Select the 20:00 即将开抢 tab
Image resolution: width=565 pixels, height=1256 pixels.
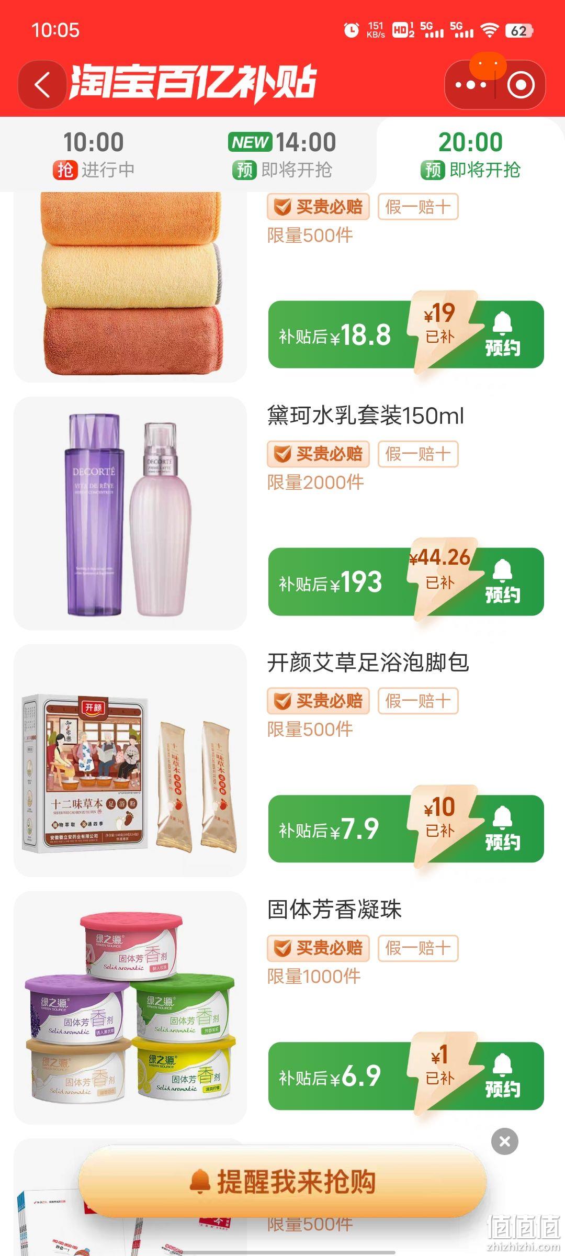(x=470, y=155)
